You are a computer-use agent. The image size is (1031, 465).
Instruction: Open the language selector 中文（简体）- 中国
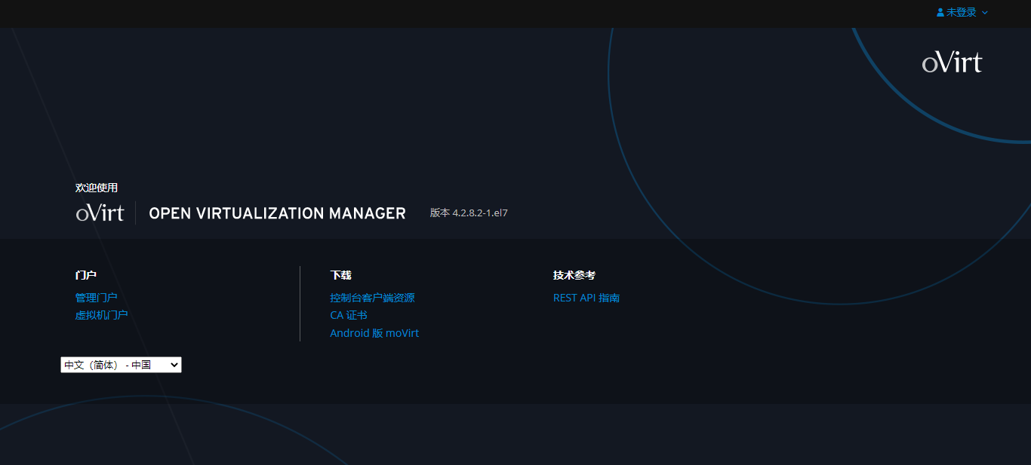(121, 365)
